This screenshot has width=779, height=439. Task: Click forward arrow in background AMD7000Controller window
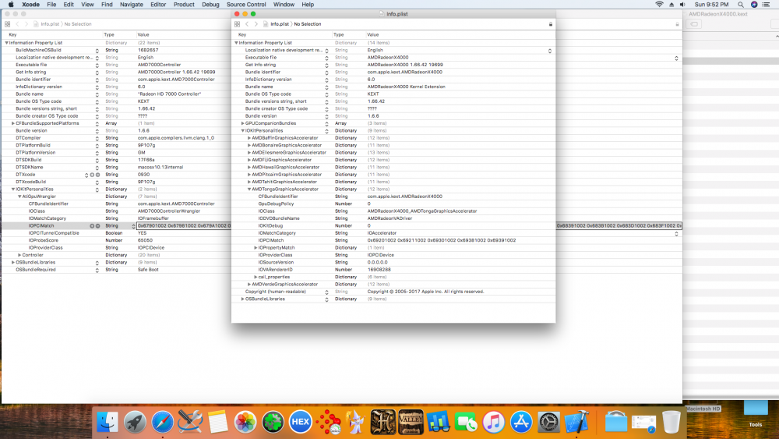click(x=26, y=24)
